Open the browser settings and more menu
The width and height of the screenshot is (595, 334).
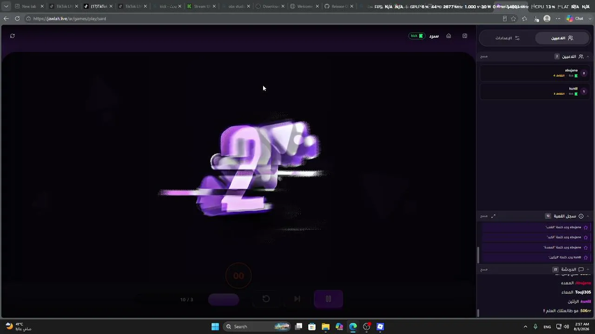[558, 19]
